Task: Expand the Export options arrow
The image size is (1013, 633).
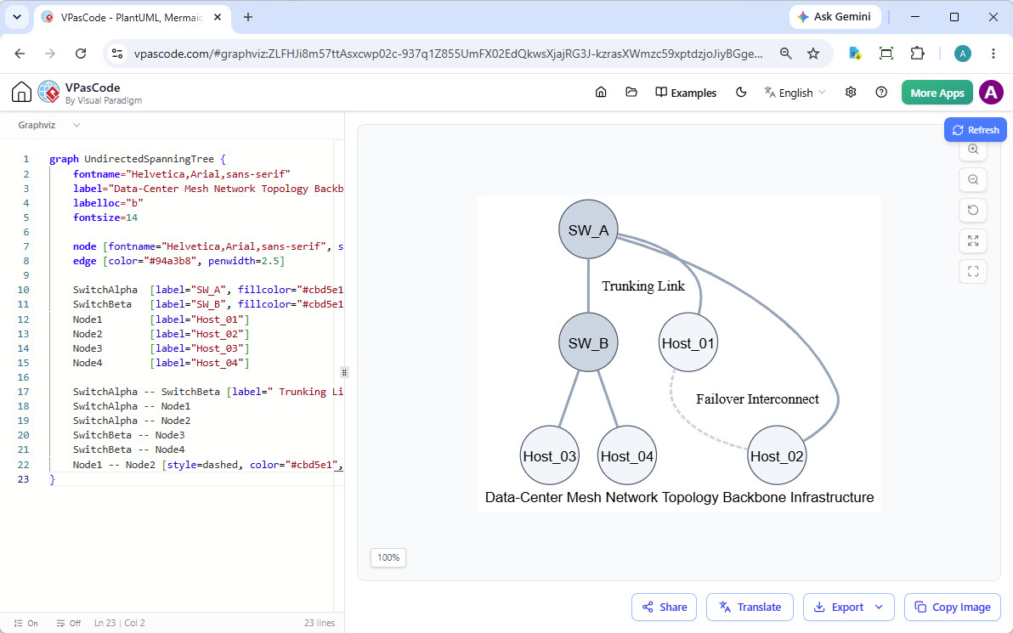Action: tap(879, 608)
